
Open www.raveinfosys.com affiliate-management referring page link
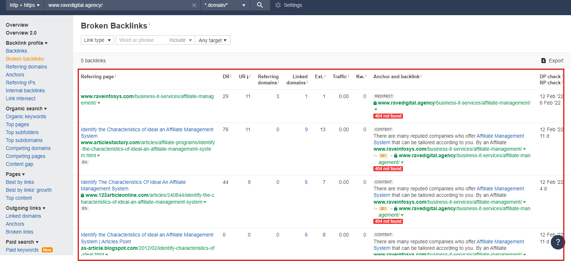(147, 99)
